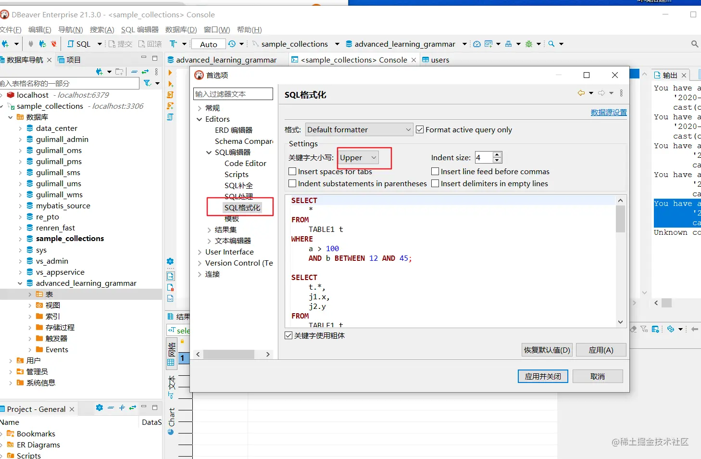Click the link-with-editor arrows in navigator
701x459 pixels.
click(145, 72)
